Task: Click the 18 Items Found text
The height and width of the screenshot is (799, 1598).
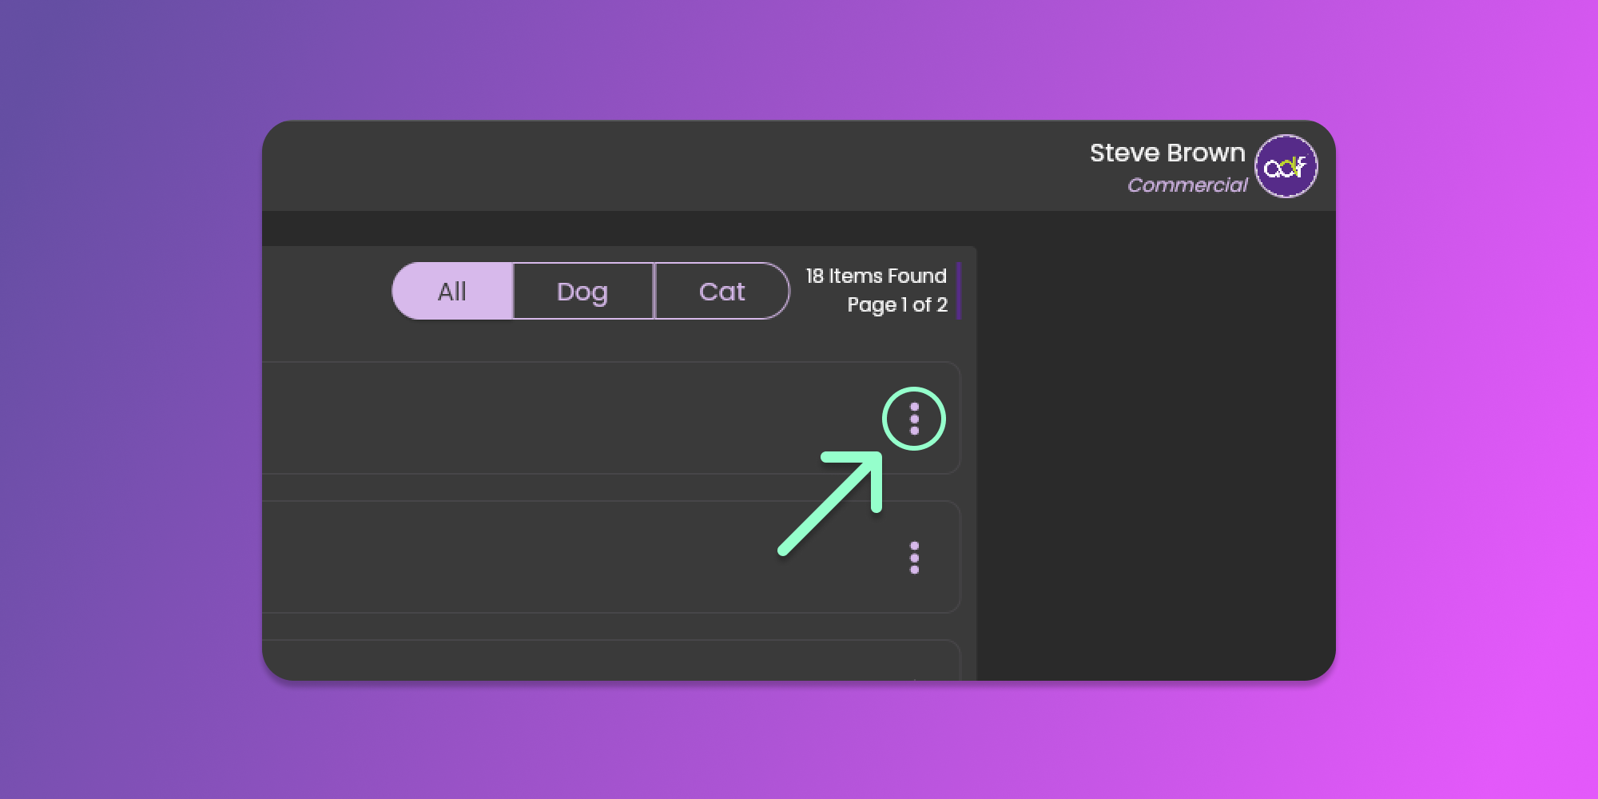Action: pos(876,276)
